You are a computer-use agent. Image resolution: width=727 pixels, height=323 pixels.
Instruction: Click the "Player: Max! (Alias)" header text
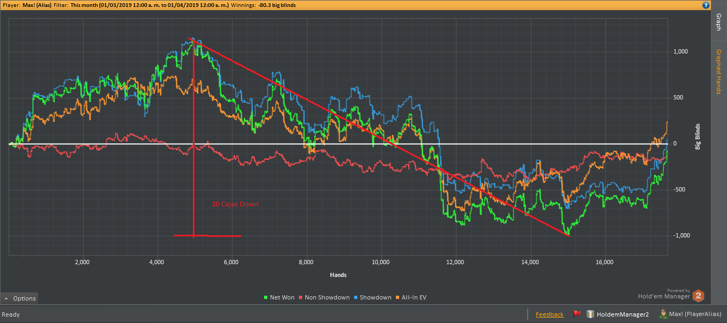pyautogui.click(x=26, y=5)
